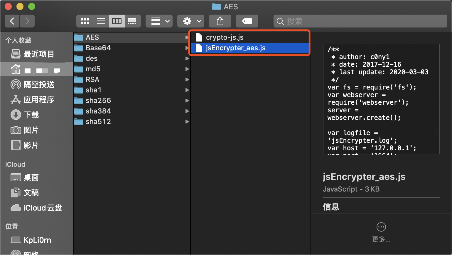
Task: Expand the sha256 folder arrow
Action: pyautogui.click(x=187, y=101)
